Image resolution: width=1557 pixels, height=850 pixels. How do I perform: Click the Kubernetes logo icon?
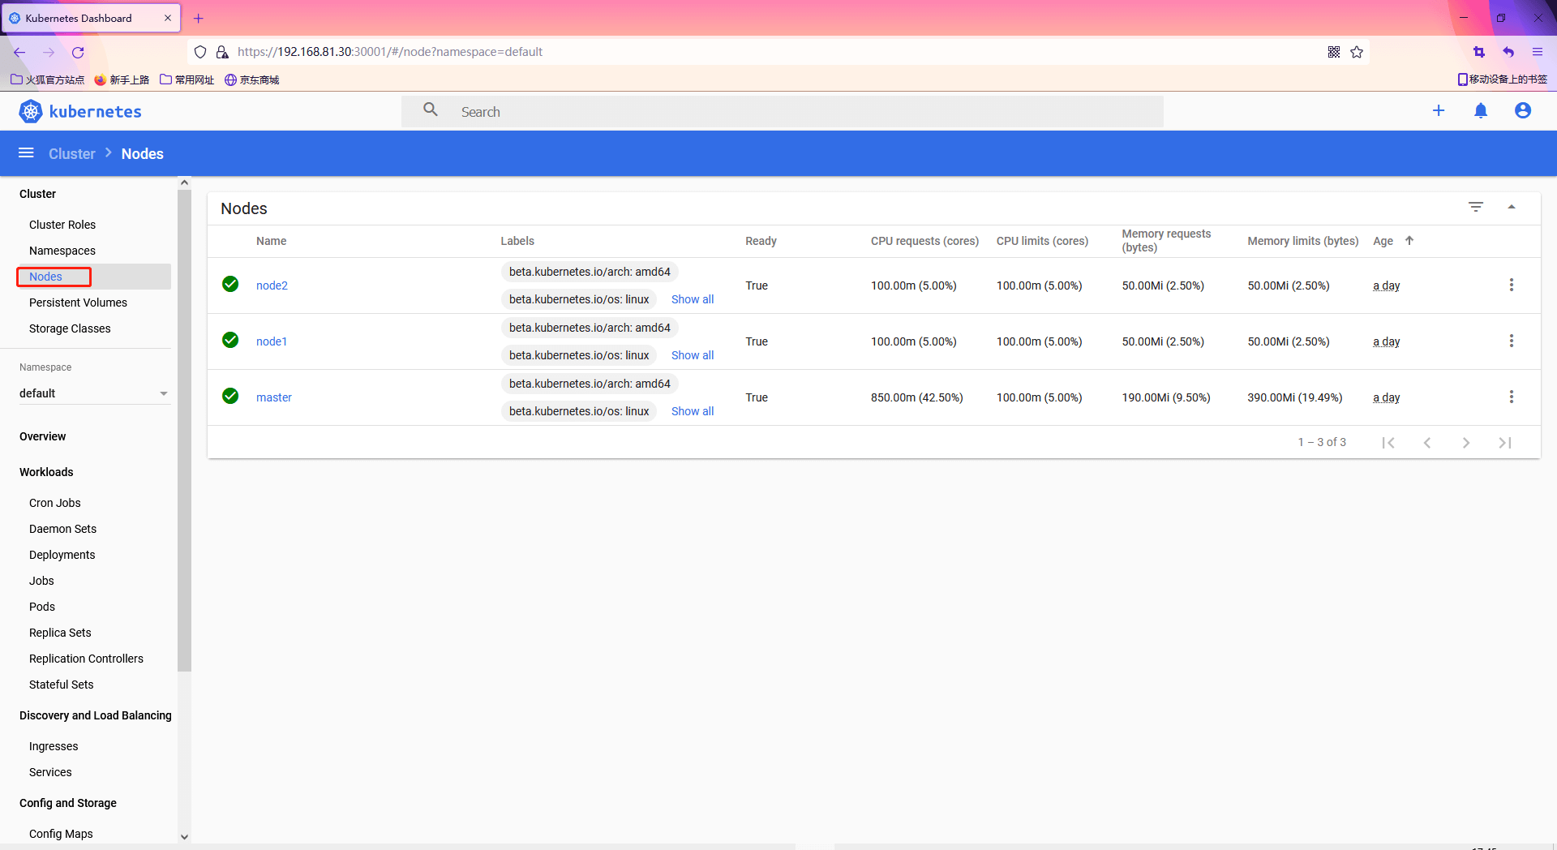31,111
